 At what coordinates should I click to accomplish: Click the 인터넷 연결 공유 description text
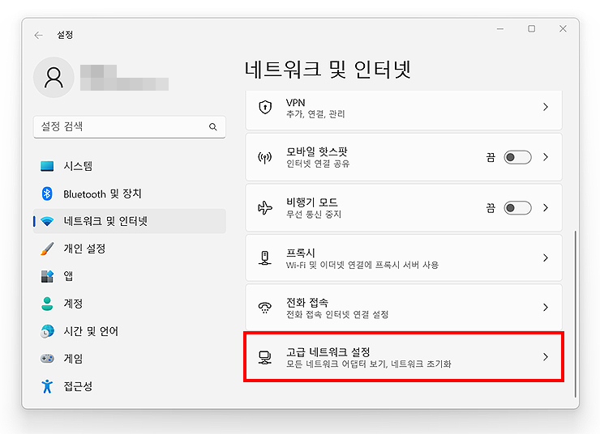point(318,164)
